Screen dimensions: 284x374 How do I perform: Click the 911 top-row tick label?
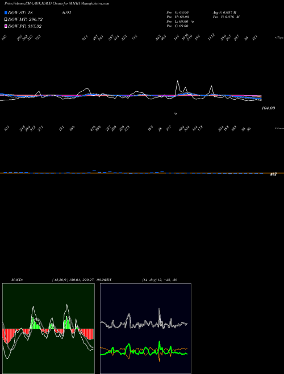coord(85,37)
